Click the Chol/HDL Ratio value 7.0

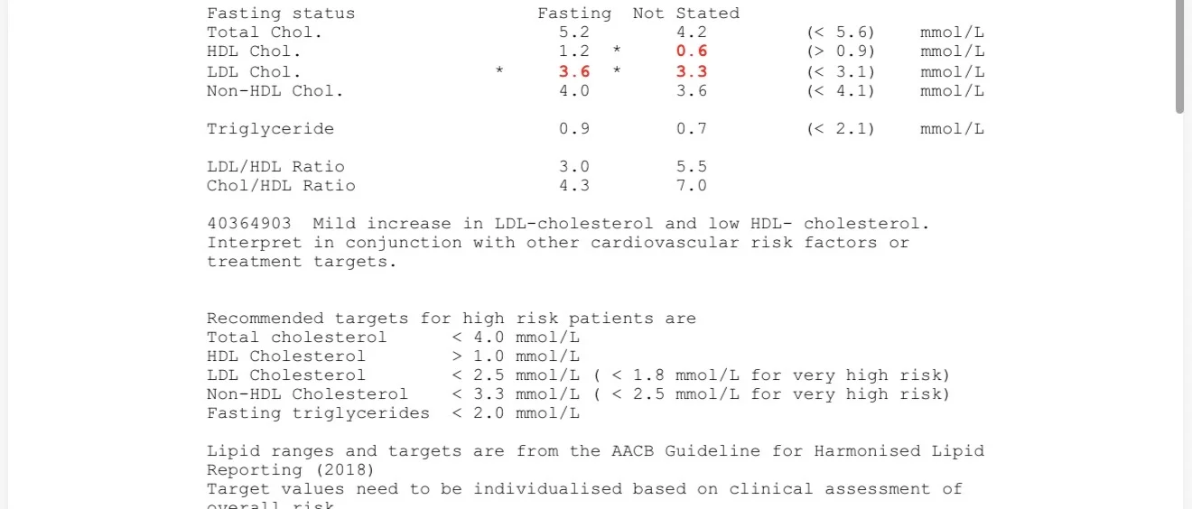point(692,186)
